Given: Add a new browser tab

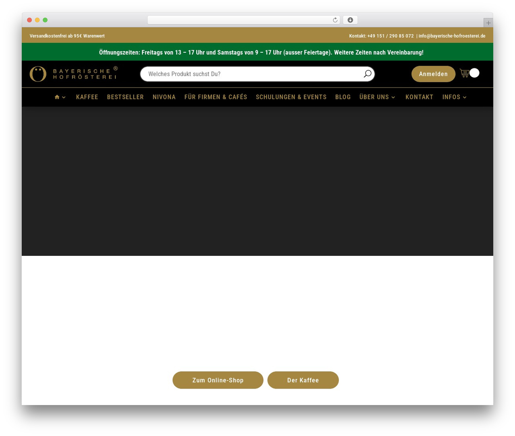Looking at the screenshot, I should (488, 23).
